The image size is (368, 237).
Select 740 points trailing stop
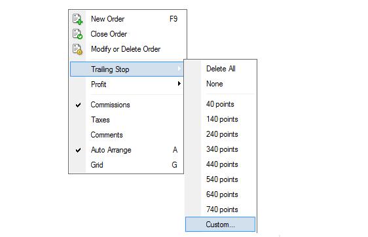(220, 209)
